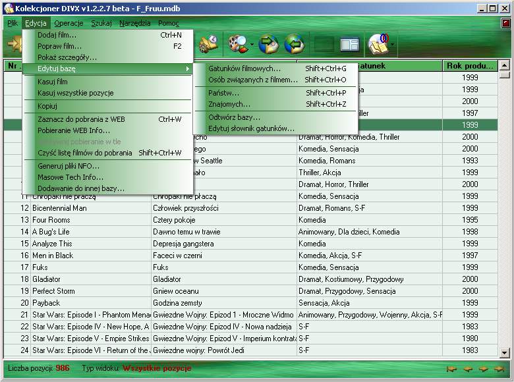Click the globe icon with yellow arrow

[268, 44]
